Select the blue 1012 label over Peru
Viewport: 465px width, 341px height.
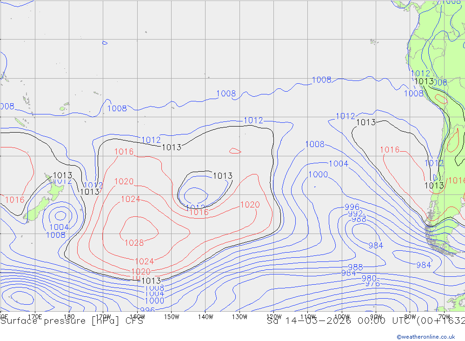(x=420, y=74)
